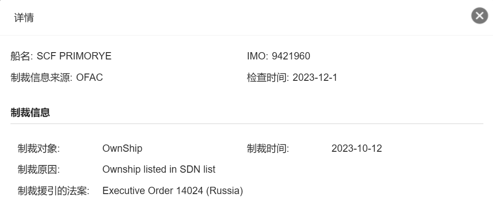Click the dotted divider under 制裁信息
This screenshot has height=218, width=493.
click(x=247, y=124)
